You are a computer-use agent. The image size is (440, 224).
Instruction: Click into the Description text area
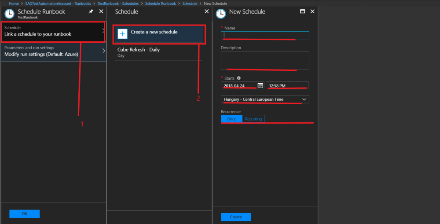(265, 60)
